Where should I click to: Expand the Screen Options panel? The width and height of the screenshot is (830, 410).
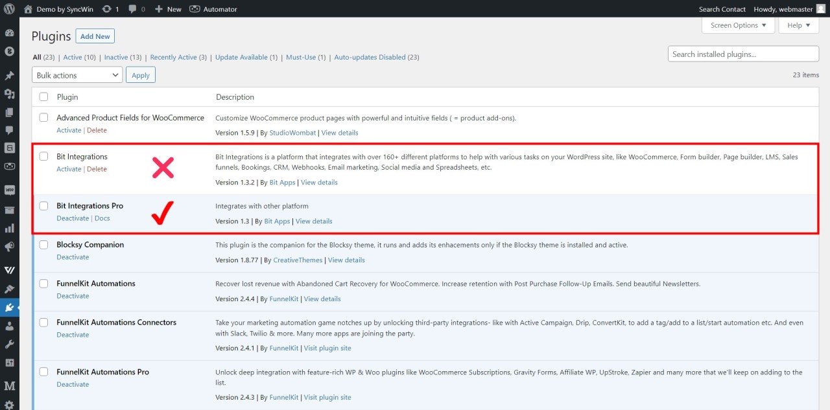[x=738, y=25]
